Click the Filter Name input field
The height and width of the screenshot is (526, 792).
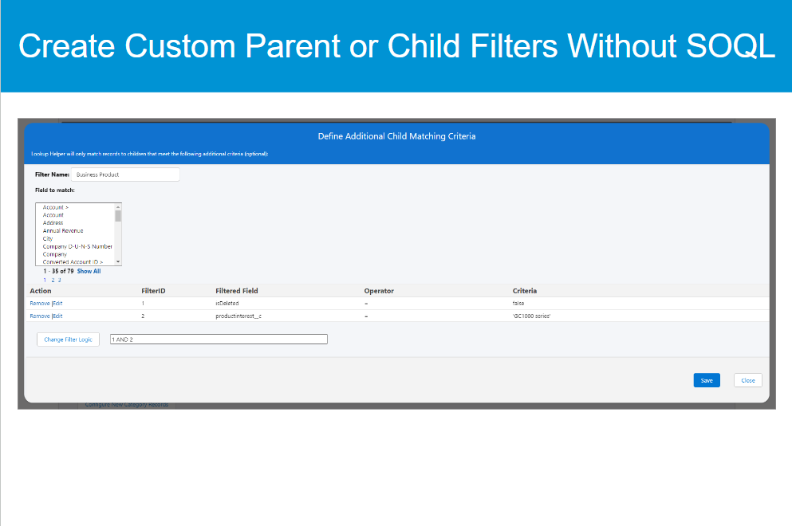[125, 175]
